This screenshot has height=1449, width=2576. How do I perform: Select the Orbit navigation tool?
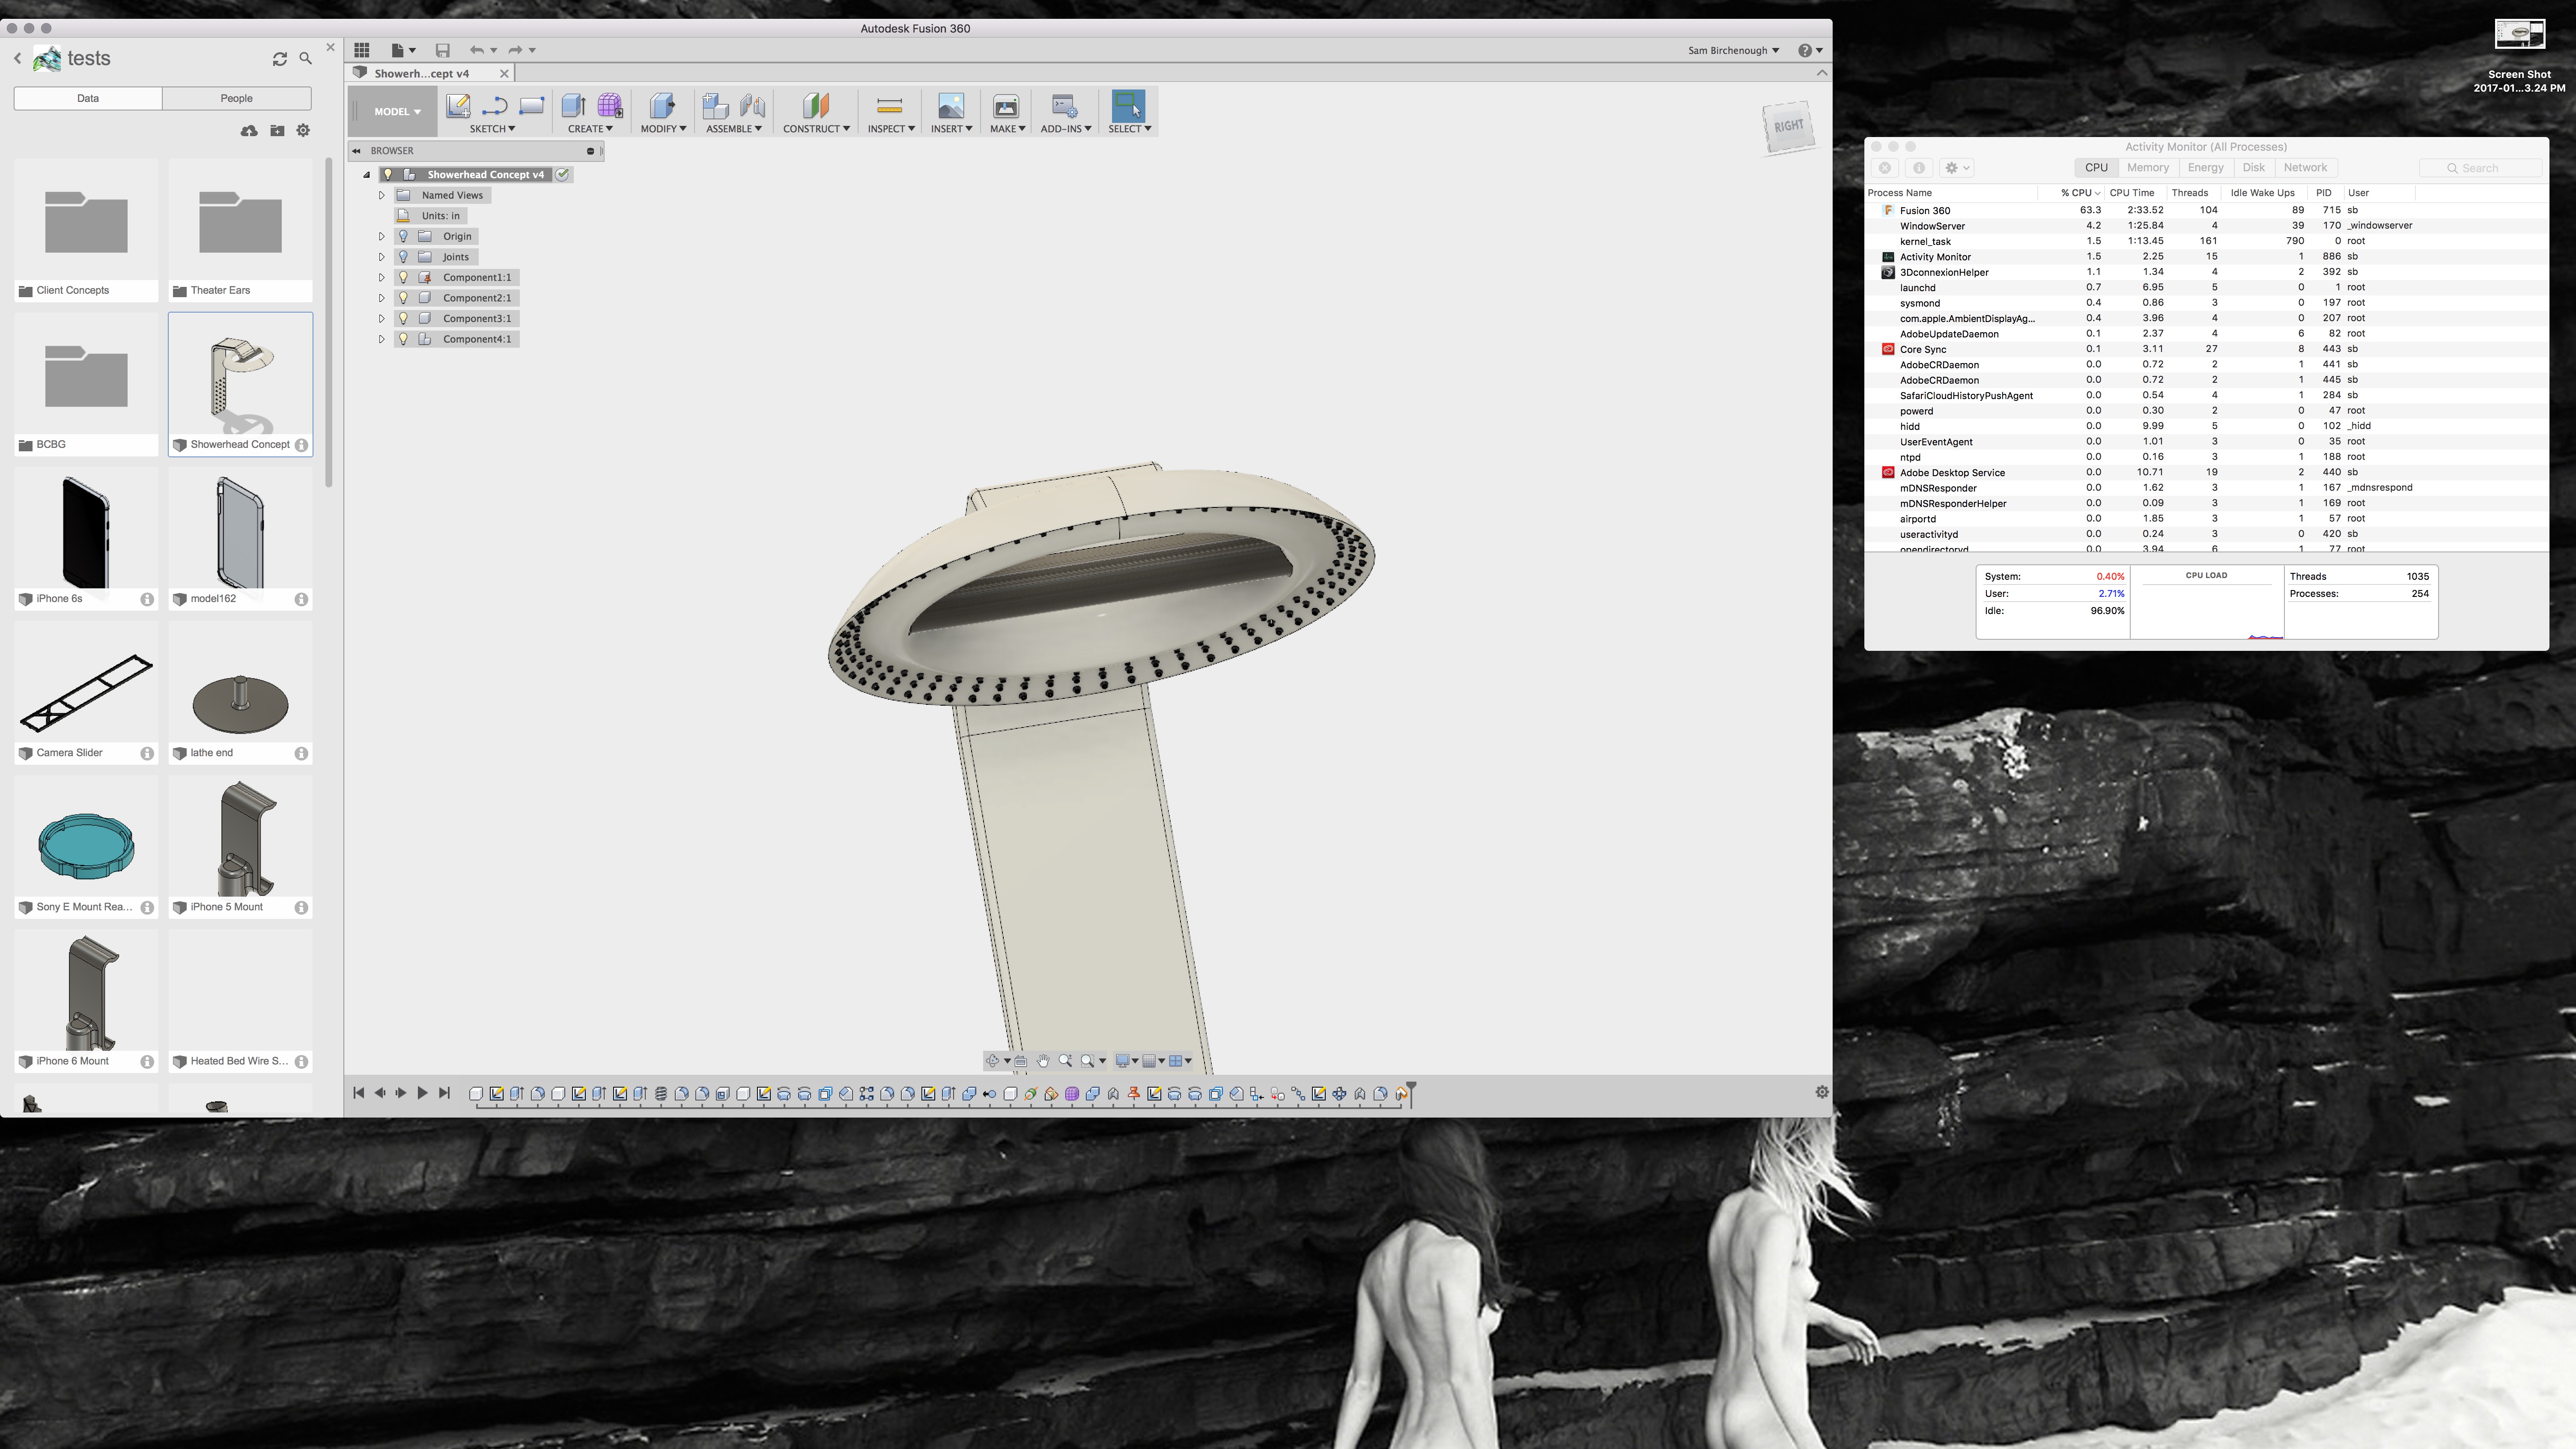[992, 1061]
